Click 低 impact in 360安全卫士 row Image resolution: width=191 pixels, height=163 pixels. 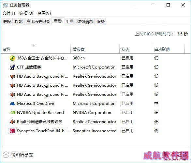point(156,58)
